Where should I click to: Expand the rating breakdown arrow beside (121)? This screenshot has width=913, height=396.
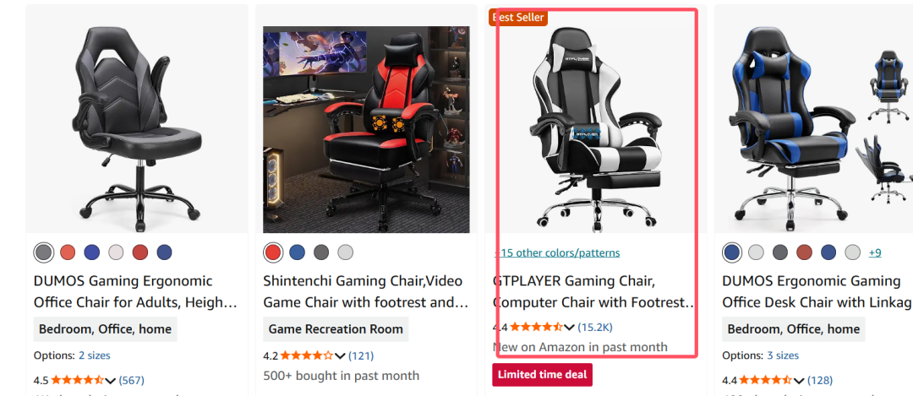(340, 355)
